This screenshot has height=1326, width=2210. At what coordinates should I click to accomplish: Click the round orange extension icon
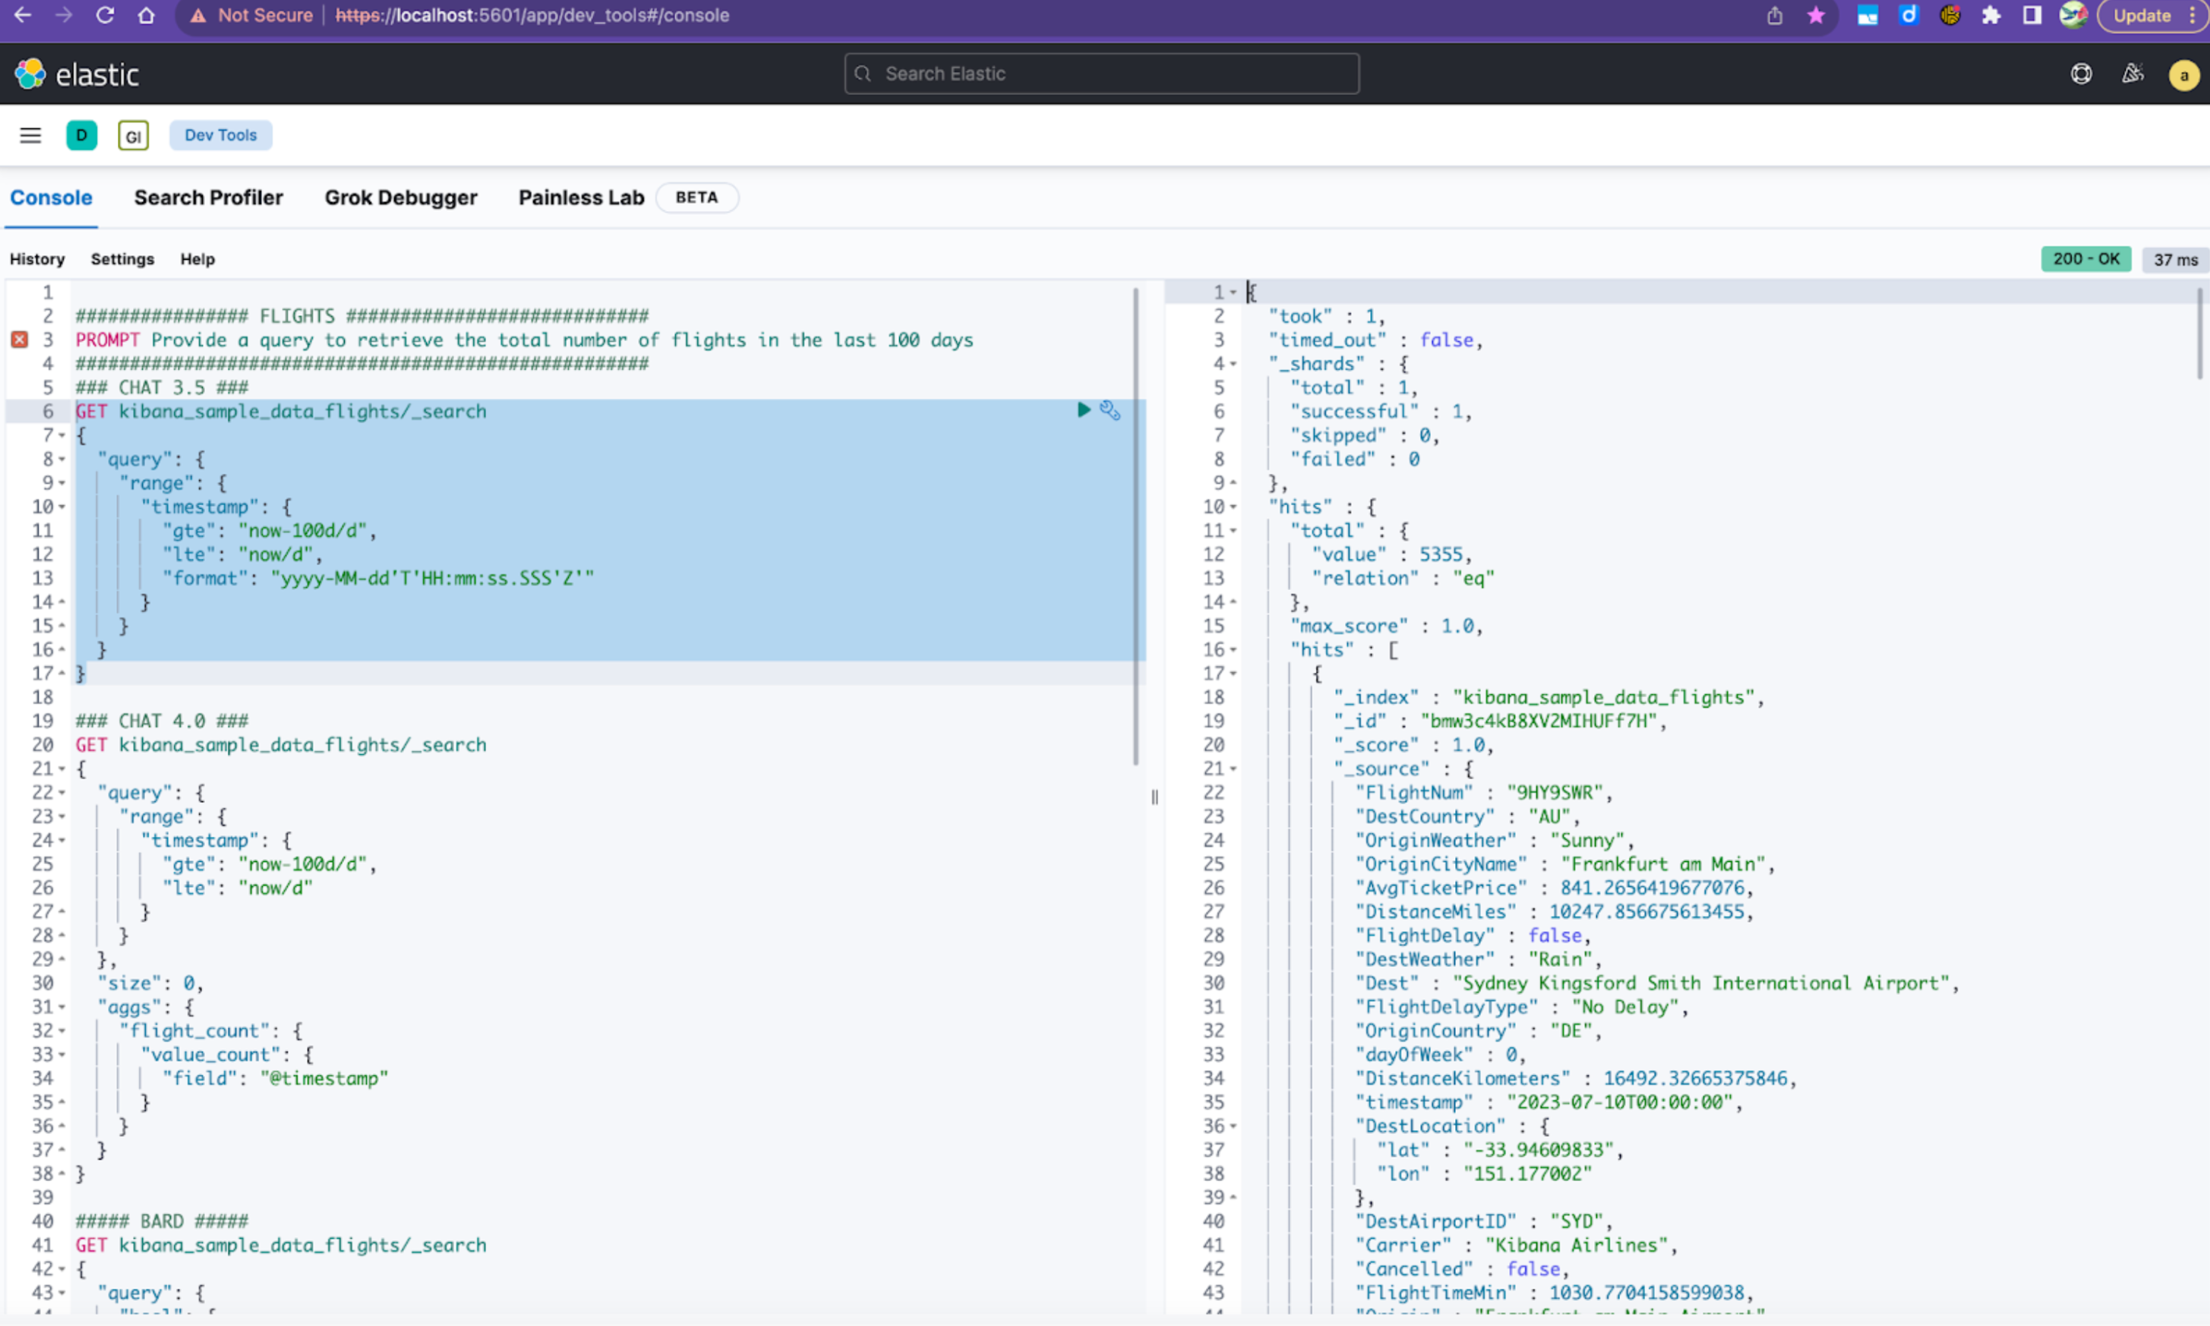coord(1950,15)
